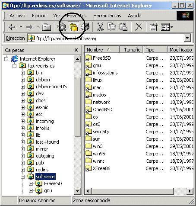Select the es-nic folder in the tree
This screenshot has width=196, height=206.
42,107
